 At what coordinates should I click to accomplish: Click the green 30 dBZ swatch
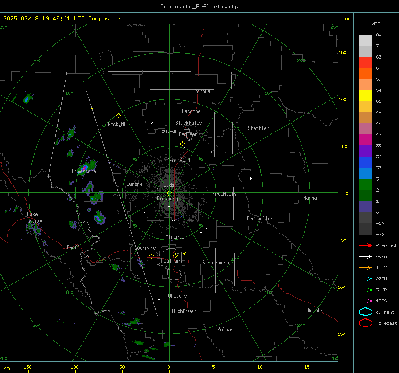click(365, 185)
